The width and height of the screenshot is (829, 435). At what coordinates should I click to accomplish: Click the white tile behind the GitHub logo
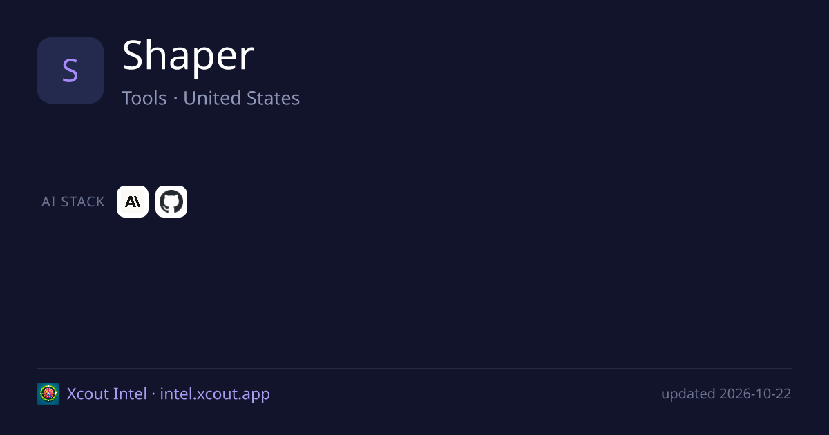[x=171, y=202]
